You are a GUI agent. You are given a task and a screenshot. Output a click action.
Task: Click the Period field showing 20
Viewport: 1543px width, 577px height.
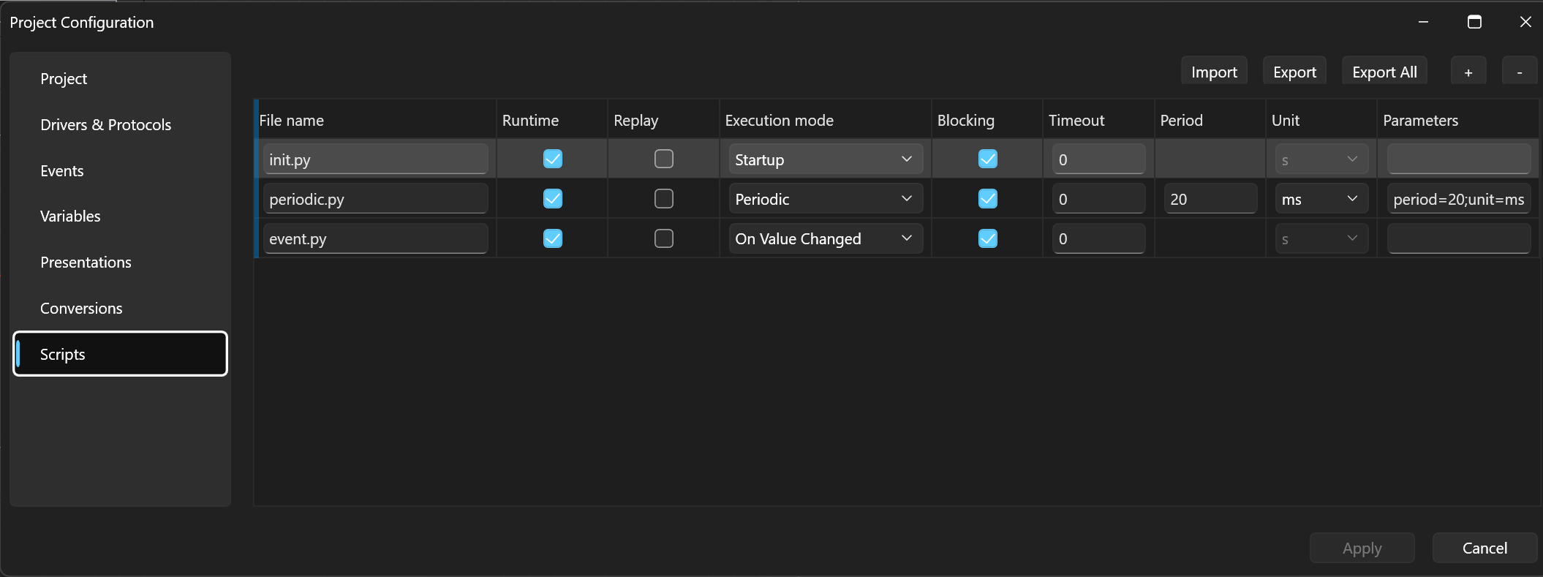tap(1210, 199)
